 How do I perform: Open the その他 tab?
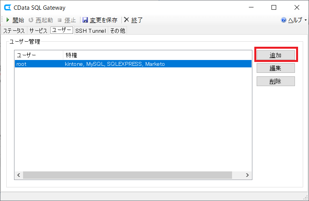coord(118,31)
